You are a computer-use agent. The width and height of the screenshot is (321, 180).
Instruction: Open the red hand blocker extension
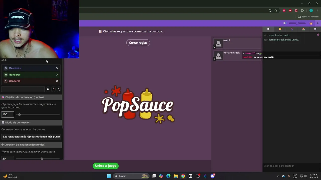coord(290,10)
